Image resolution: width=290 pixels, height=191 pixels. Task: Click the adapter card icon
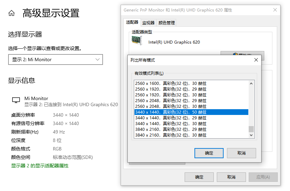point(137,40)
